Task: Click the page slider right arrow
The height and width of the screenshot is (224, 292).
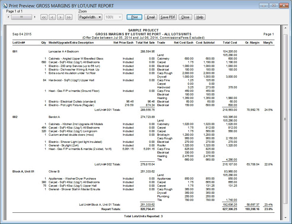Action: pos(35,17)
